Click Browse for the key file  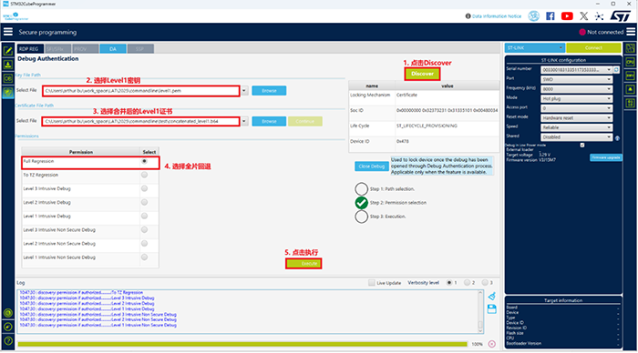click(269, 91)
